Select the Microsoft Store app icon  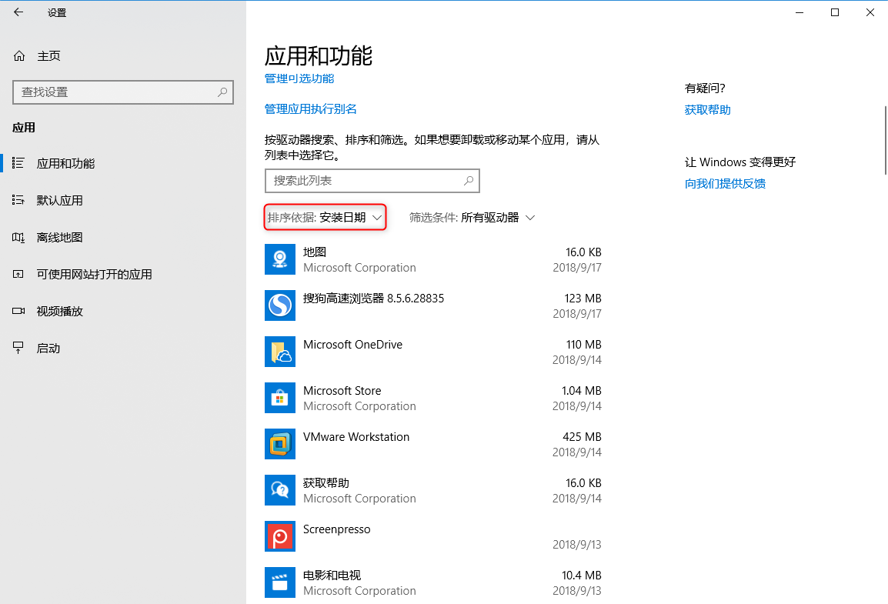click(x=280, y=398)
